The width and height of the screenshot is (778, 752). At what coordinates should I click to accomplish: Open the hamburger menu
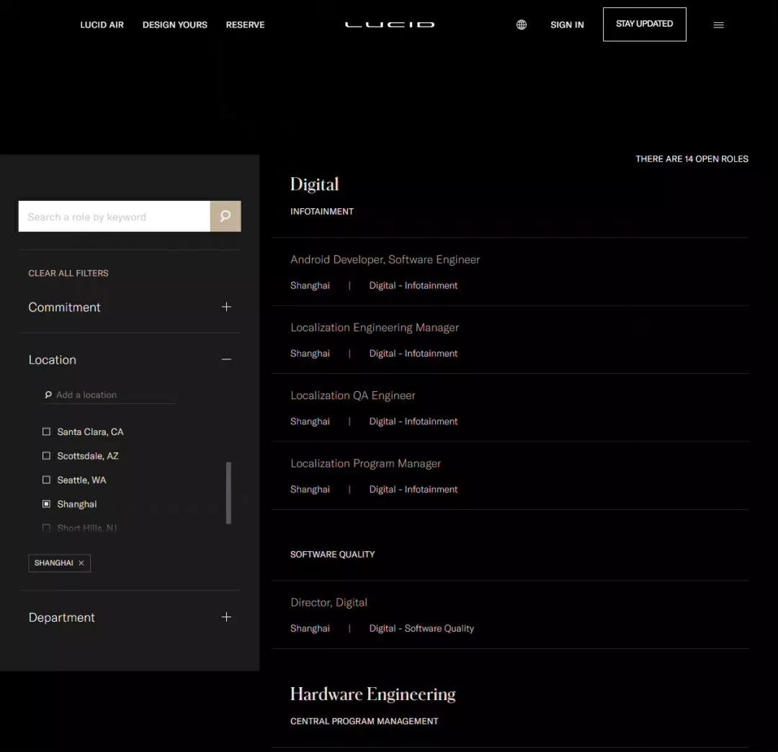point(718,24)
